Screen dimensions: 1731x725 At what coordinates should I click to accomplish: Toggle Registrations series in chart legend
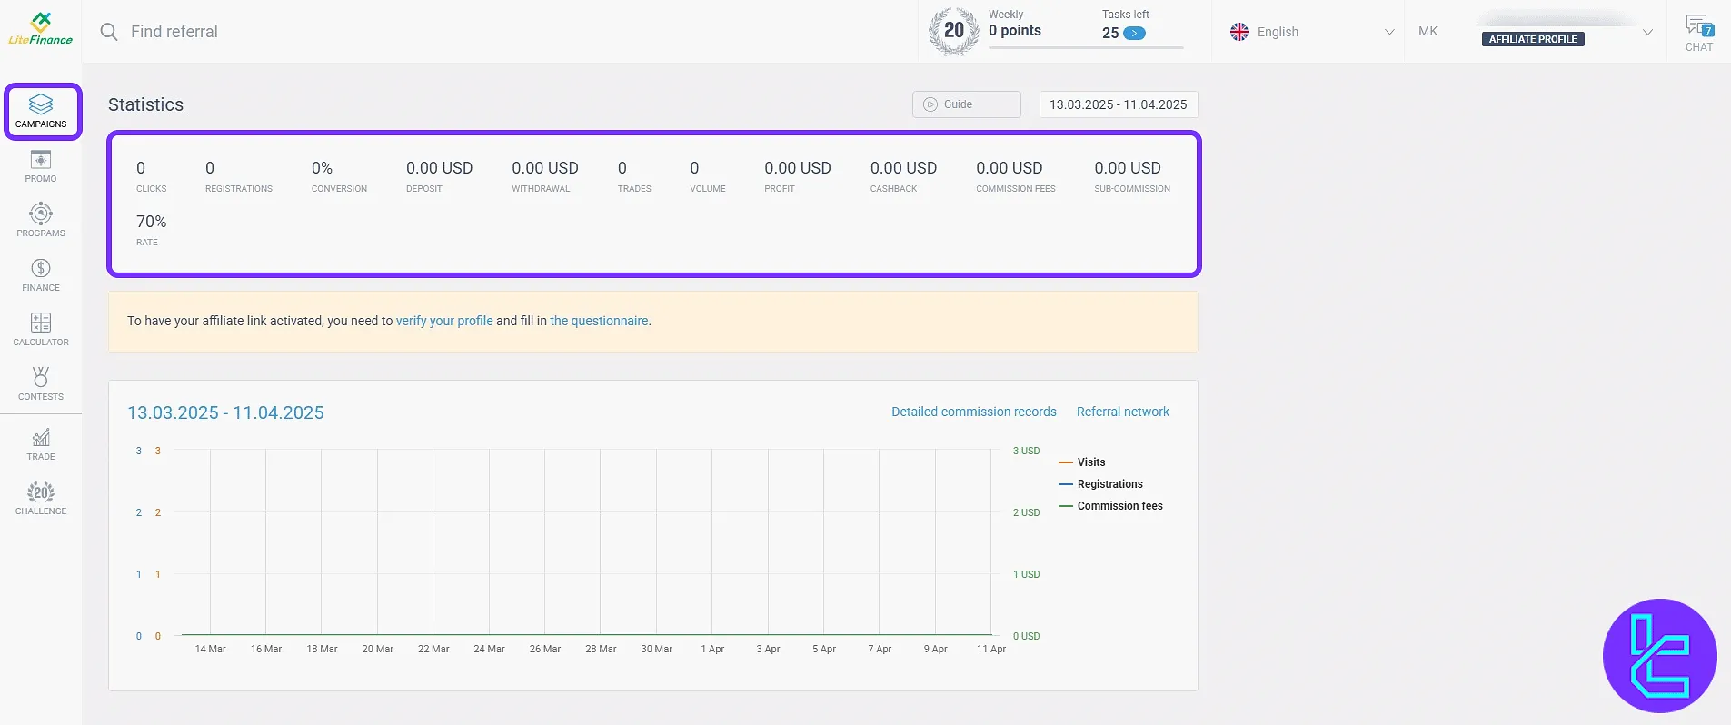1101,484
